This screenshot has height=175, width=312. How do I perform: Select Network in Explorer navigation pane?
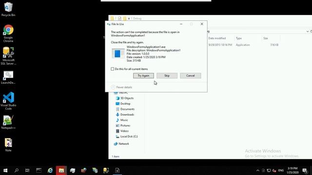pyautogui.click(x=121, y=144)
